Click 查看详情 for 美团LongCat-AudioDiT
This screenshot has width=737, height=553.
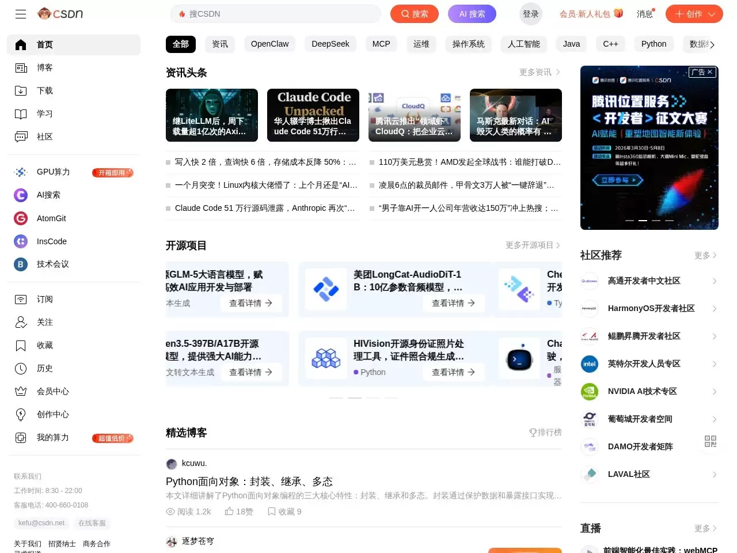[454, 303]
